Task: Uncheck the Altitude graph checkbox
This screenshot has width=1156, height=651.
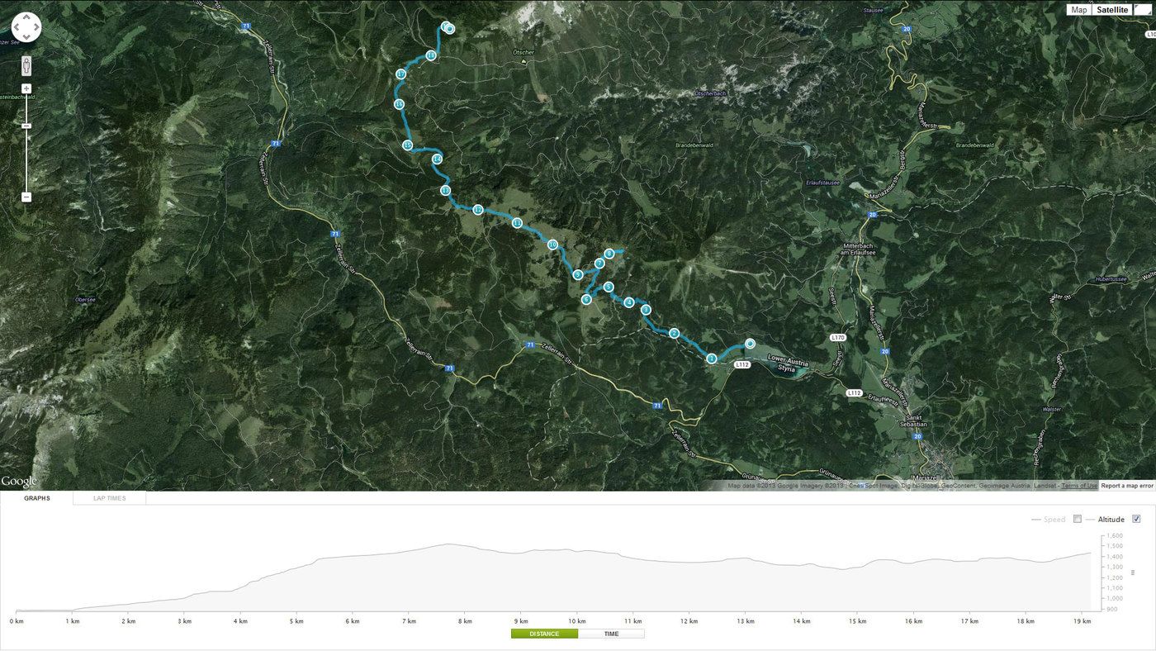Action: point(1136,519)
